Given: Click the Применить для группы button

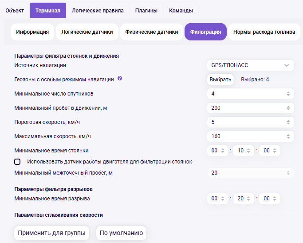Looking at the screenshot, I should [51, 233].
